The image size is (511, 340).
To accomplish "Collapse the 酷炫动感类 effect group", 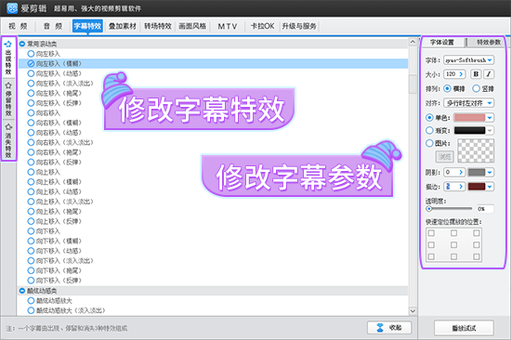I will (22, 291).
